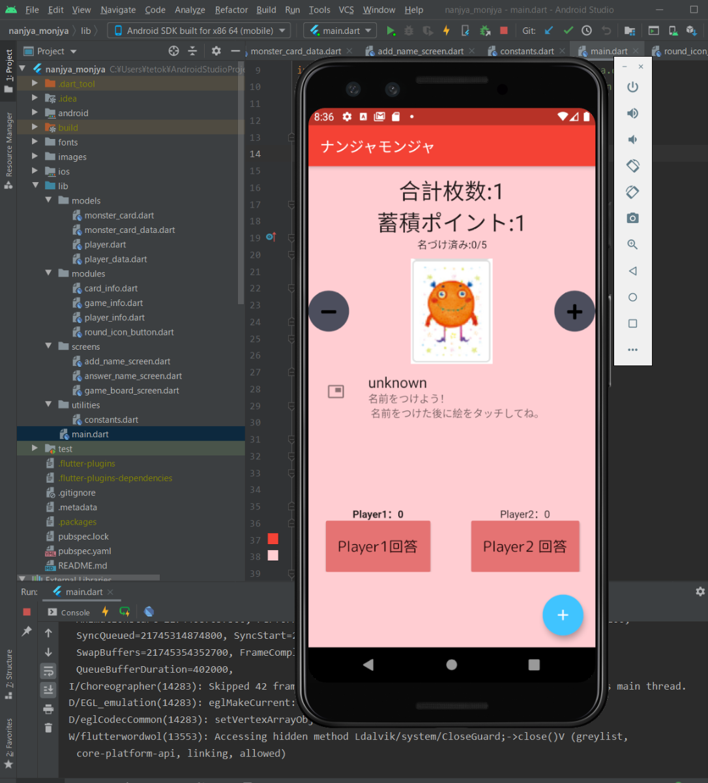The image size is (708, 783).
Task: Collapse the screens folder
Action: tap(49, 346)
